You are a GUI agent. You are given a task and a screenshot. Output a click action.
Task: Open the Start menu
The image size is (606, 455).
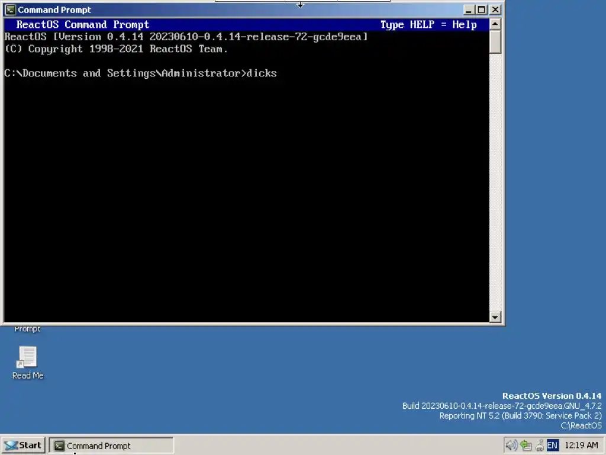pyautogui.click(x=23, y=446)
